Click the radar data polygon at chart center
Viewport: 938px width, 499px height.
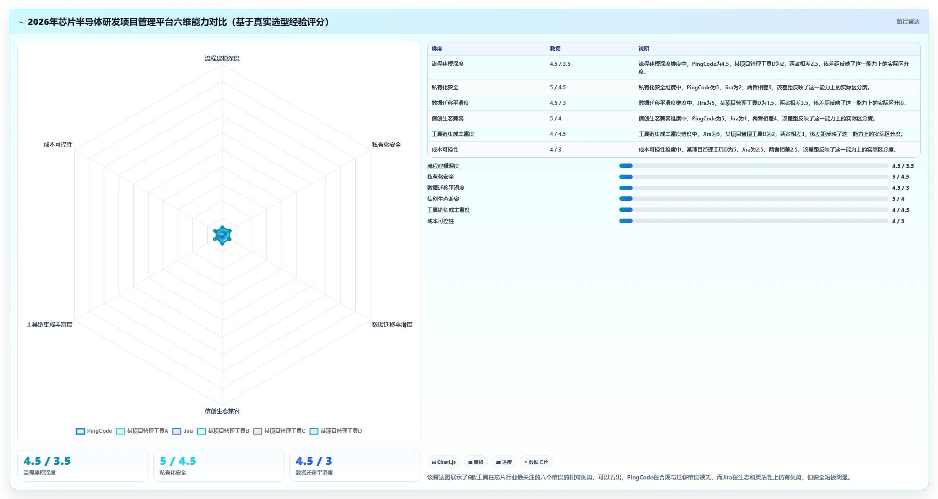222,235
